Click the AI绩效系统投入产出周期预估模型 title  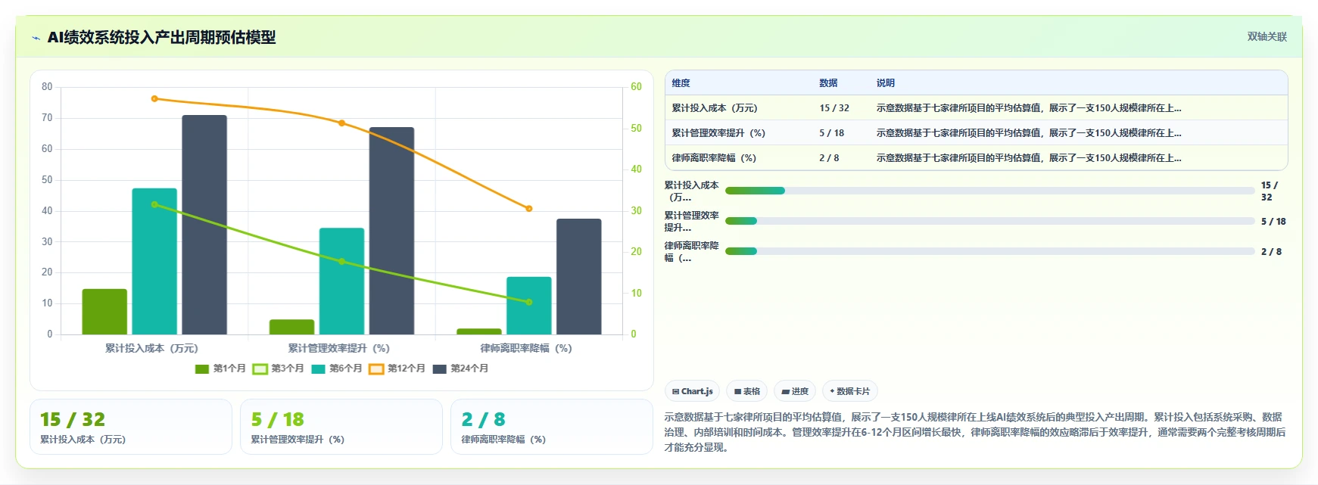[x=161, y=37]
